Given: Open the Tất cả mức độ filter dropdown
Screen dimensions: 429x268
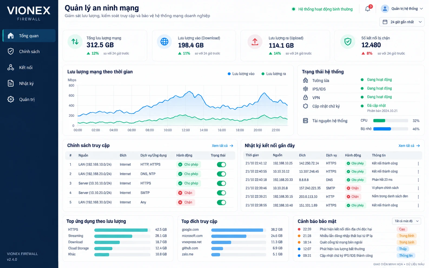Looking at the screenshot, I should (x=407, y=221).
